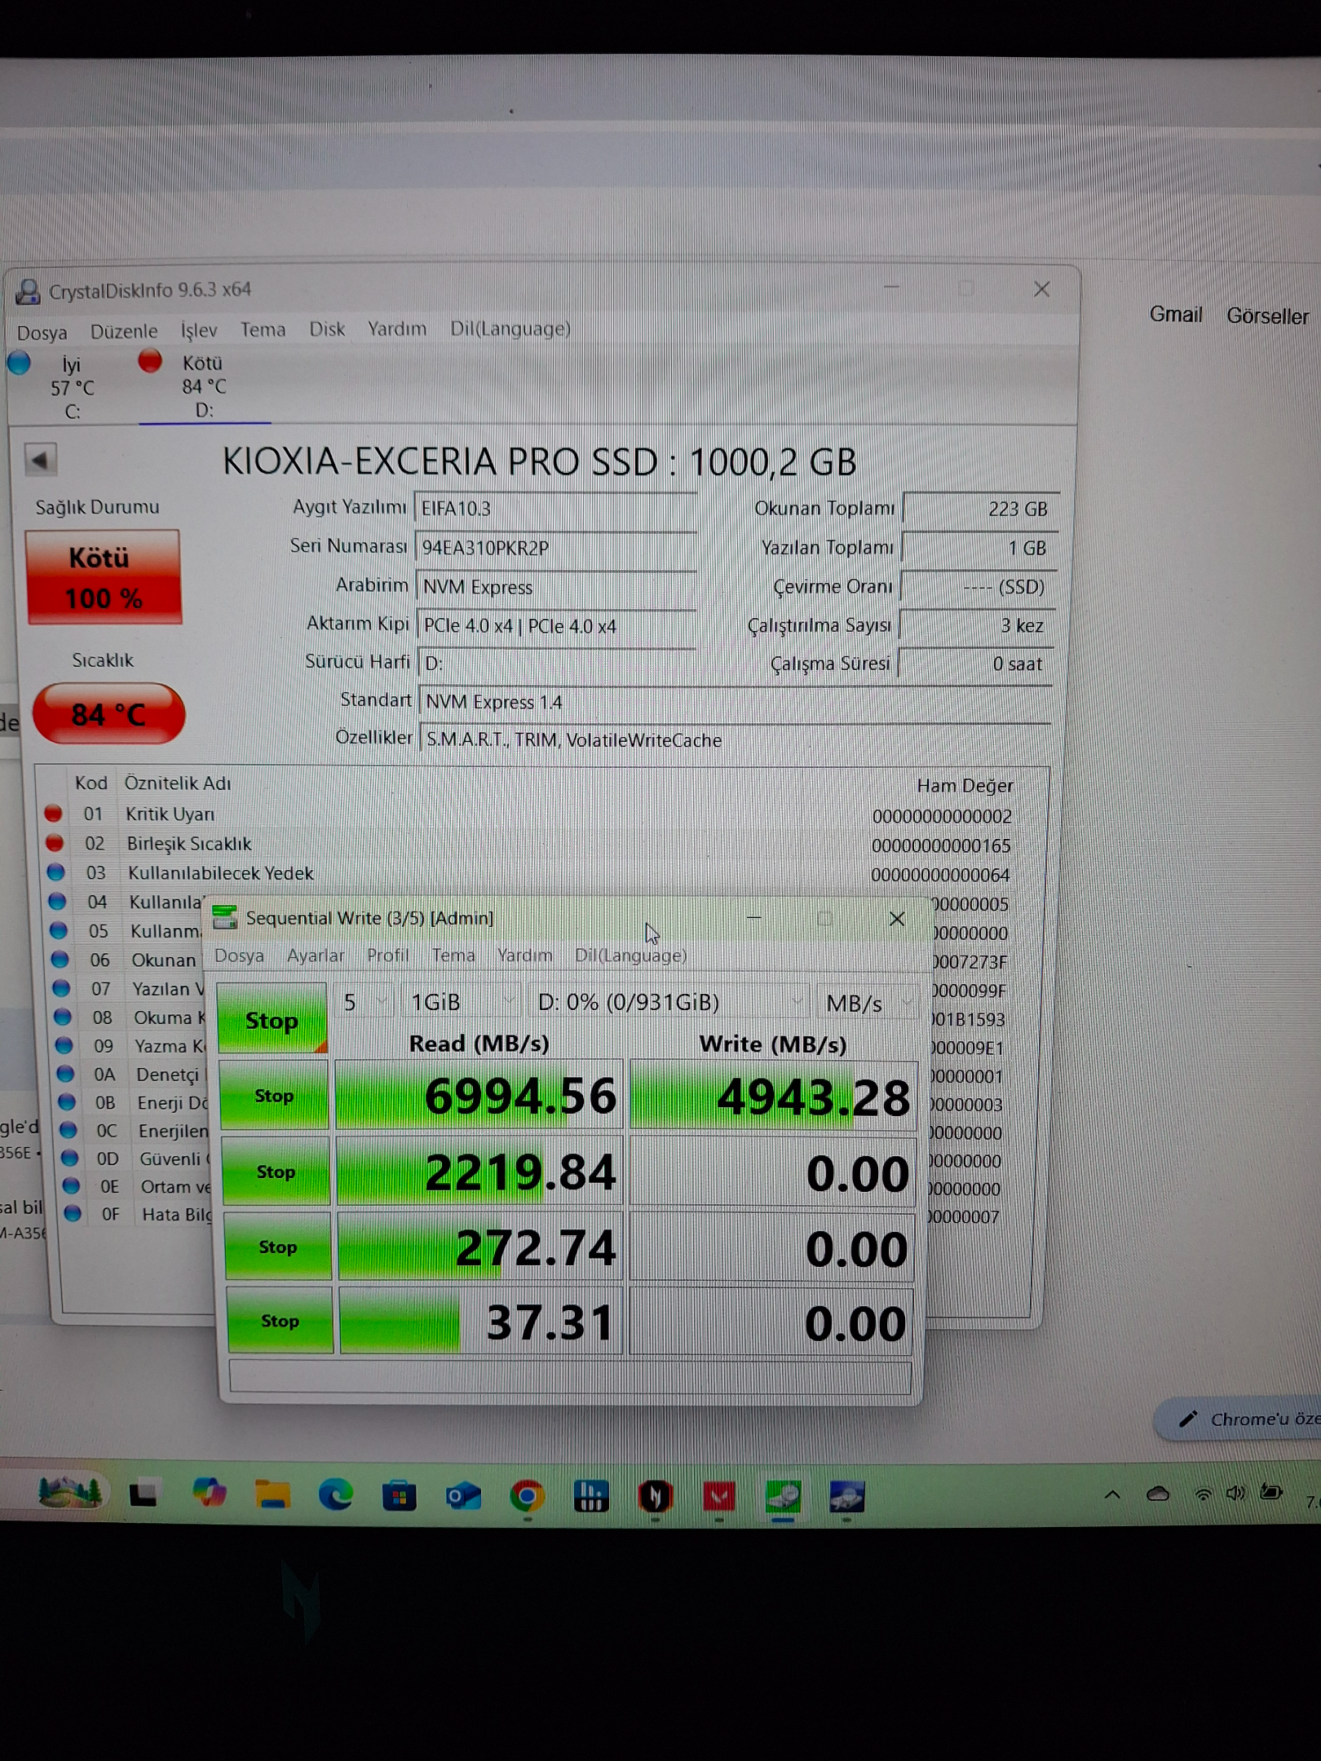Click the empty comment box under CrystalDiskMark results
Screen dimensions: 1321x1761
(x=570, y=1376)
